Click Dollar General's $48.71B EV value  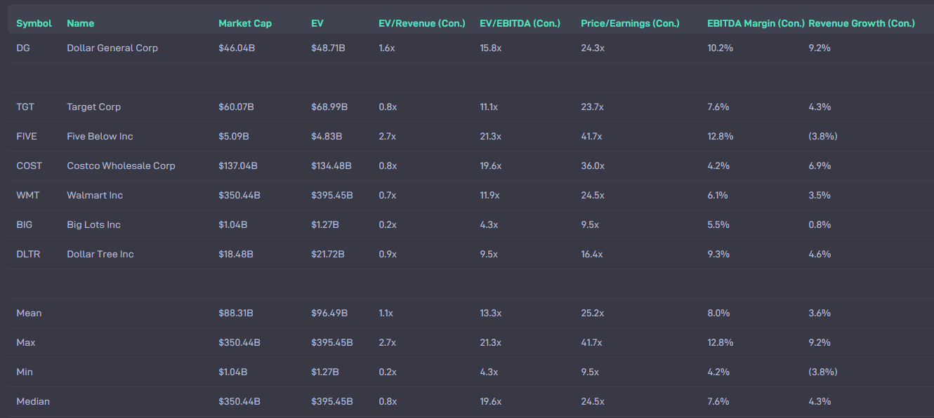pos(328,48)
